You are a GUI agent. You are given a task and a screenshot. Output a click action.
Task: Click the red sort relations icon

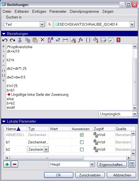pyautogui.click(x=118, y=40)
